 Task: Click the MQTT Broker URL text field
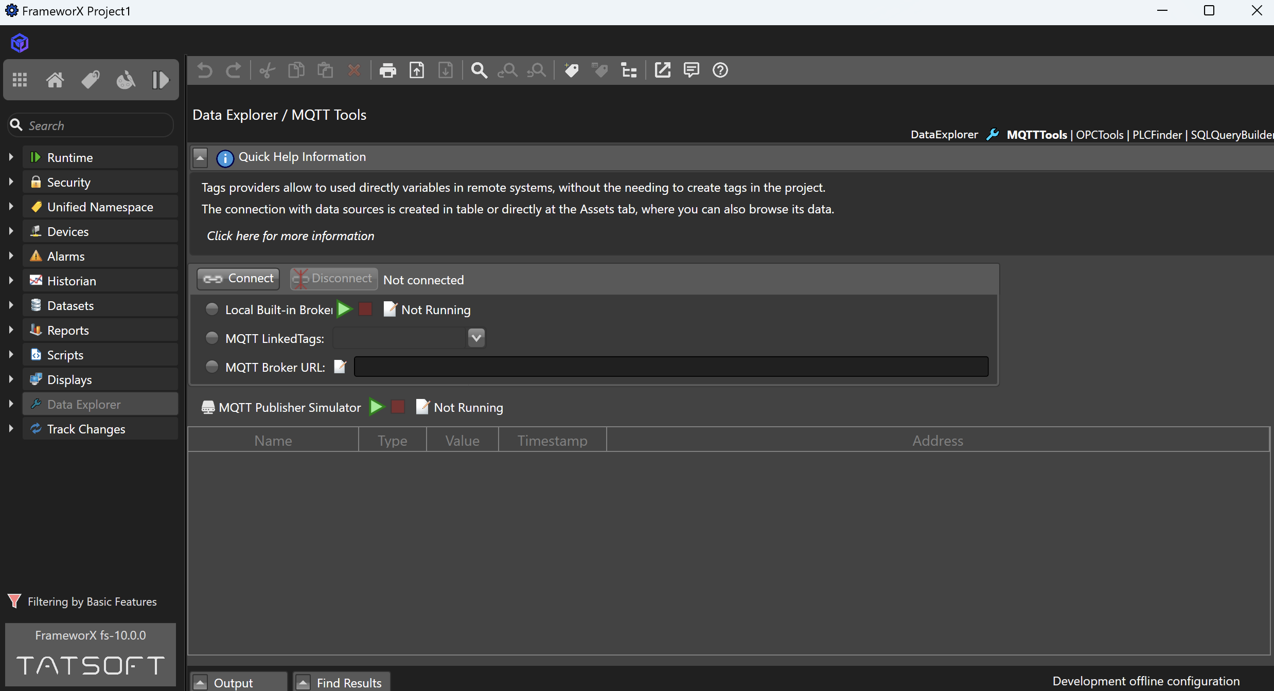pyautogui.click(x=671, y=367)
